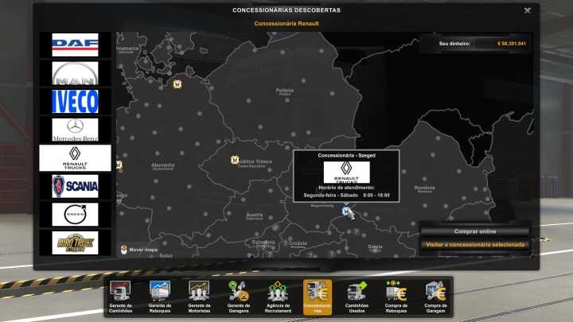Select the Szeged dealer marker on map

[346, 211]
